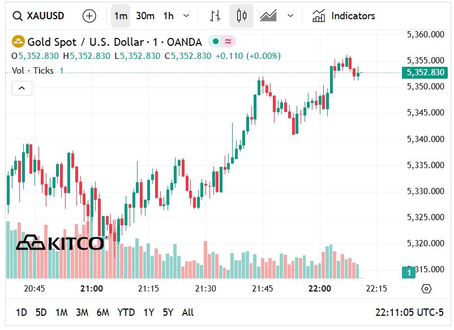Open chart settings gear icon
This screenshot has height=330, width=454.
(426, 289)
